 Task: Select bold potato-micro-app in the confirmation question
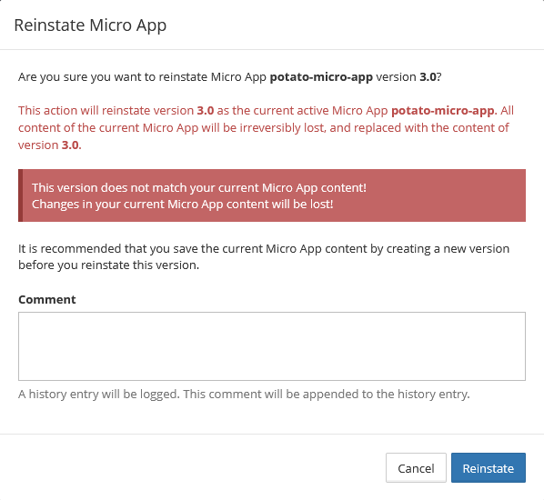(x=321, y=77)
